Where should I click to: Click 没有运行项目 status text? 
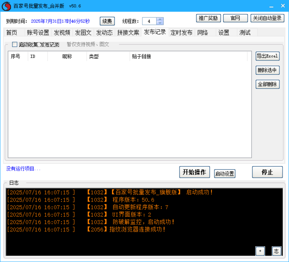pyautogui.click(x=23, y=168)
